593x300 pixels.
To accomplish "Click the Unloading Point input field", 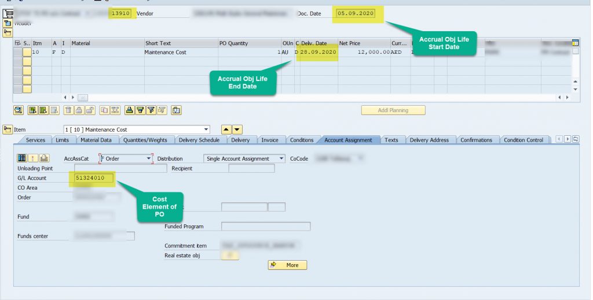I will pos(120,168).
